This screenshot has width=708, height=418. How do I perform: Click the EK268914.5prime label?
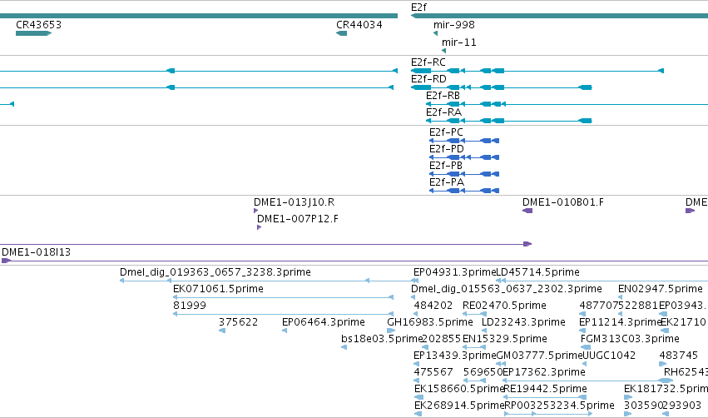coord(458,406)
